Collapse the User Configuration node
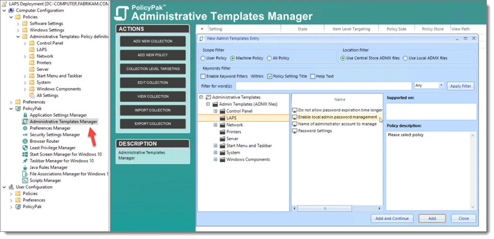The width and height of the screenshot is (494, 239). click(x=4, y=187)
